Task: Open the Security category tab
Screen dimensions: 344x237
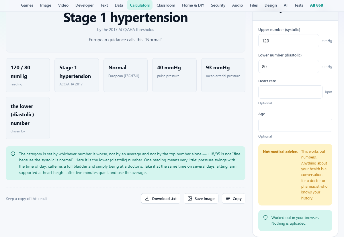Action: 218,5
